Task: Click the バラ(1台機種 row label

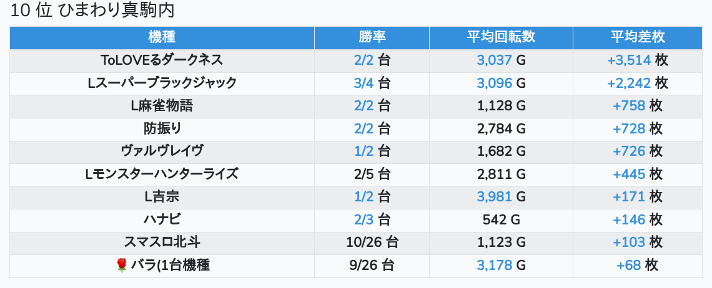Action: click(x=171, y=266)
